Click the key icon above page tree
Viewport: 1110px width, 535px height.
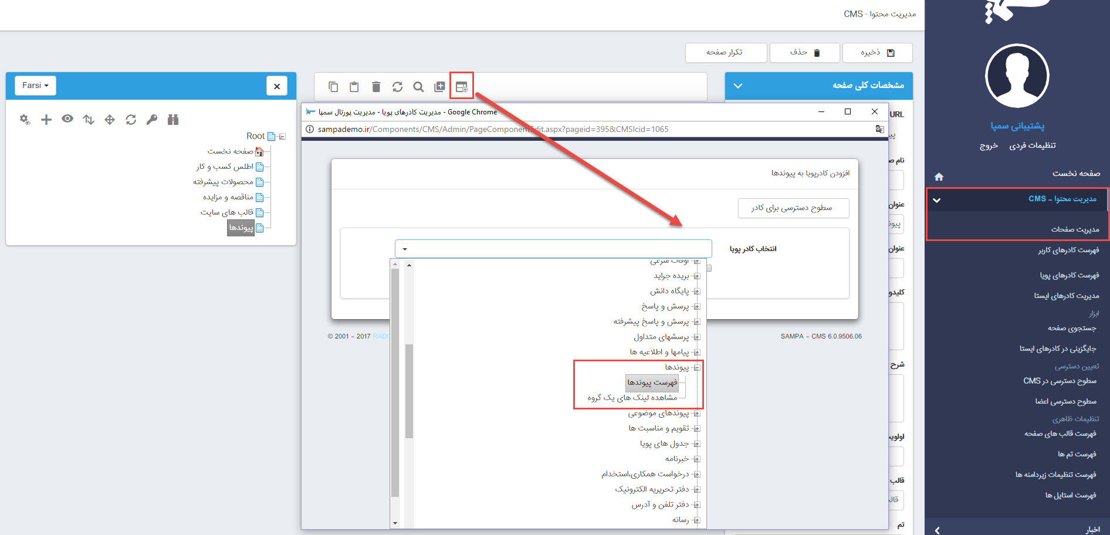point(152,120)
